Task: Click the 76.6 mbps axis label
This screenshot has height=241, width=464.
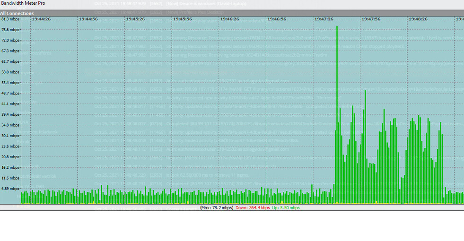Action: (10, 30)
